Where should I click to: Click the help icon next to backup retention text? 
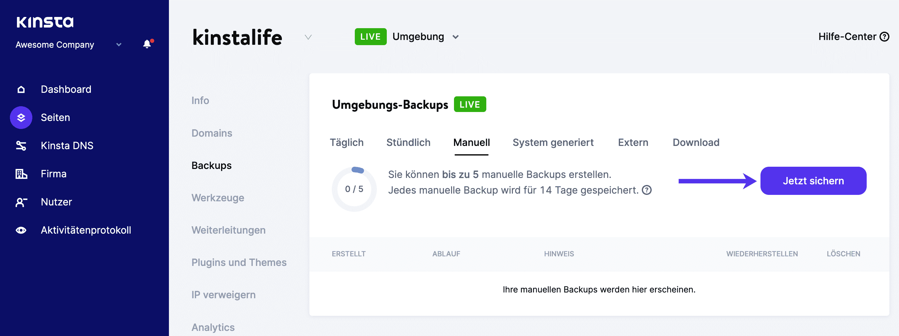pos(646,190)
